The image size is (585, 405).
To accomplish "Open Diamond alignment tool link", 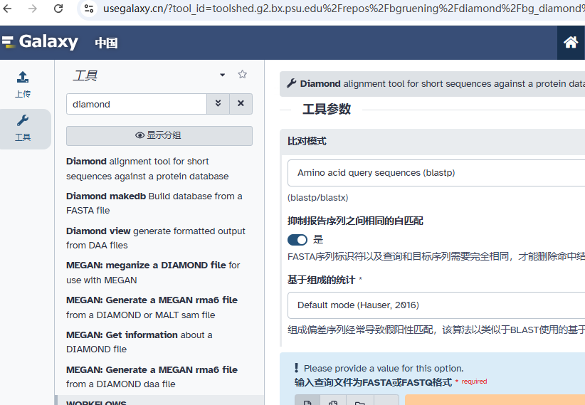I will coord(147,169).
